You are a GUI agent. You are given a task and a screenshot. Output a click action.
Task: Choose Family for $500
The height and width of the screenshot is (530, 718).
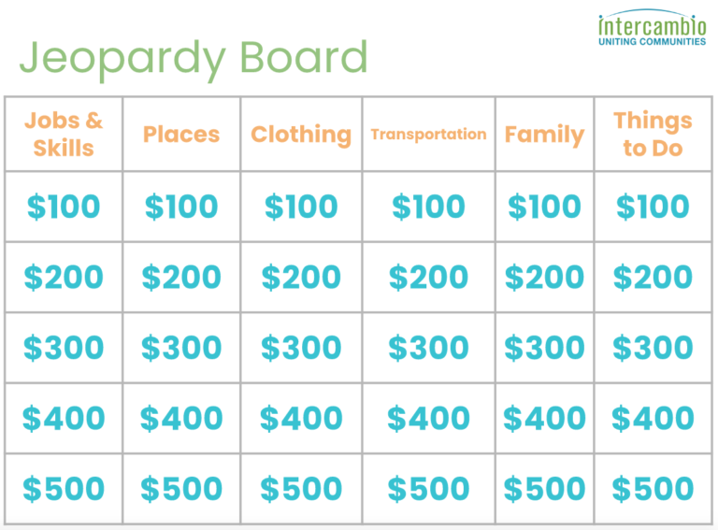pyautogui.click(x=544, y=489)
